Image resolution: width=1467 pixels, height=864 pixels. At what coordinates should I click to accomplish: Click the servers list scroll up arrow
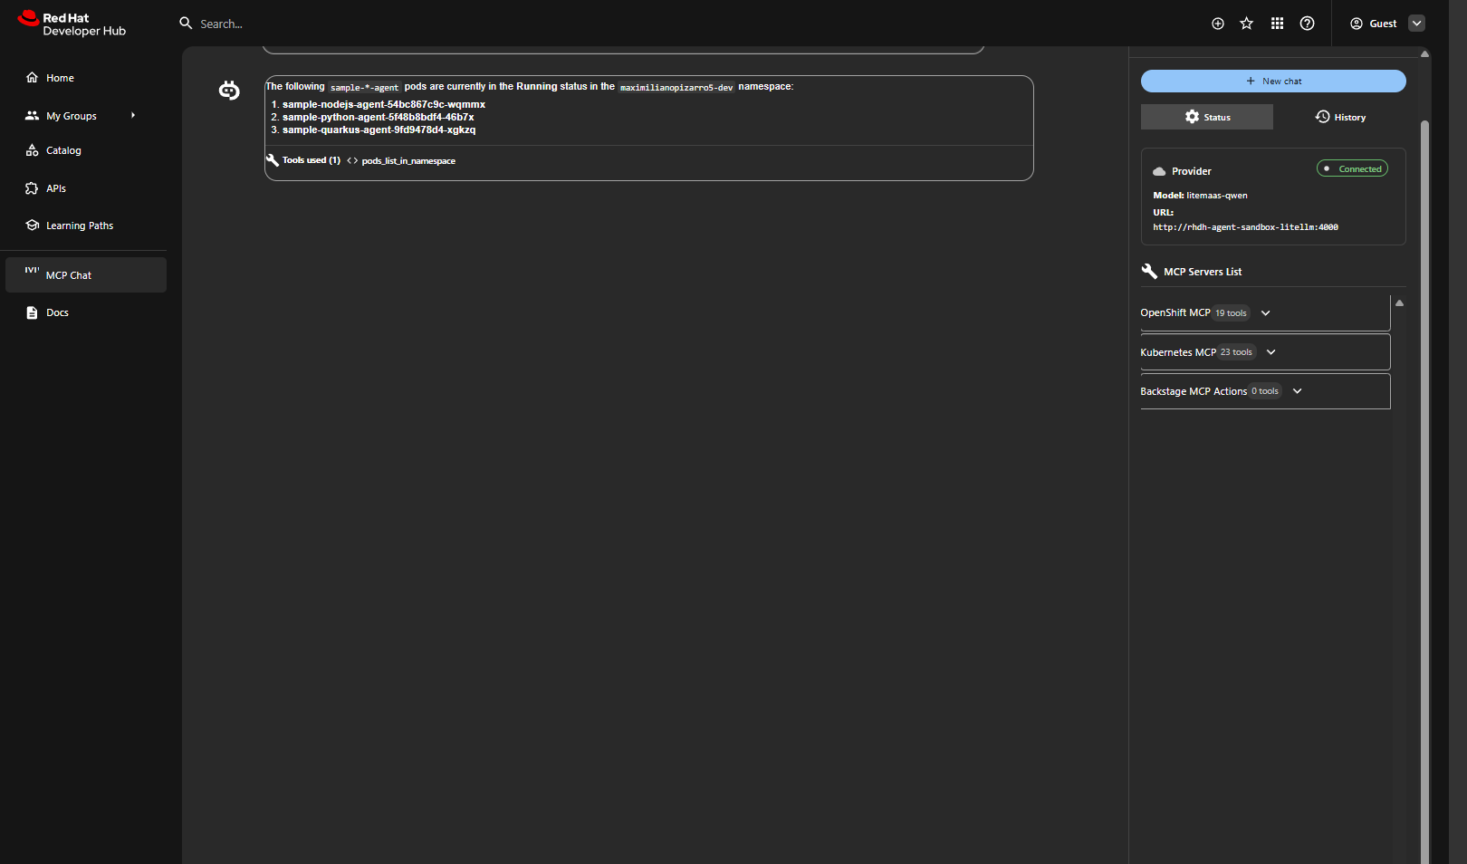1399,303
